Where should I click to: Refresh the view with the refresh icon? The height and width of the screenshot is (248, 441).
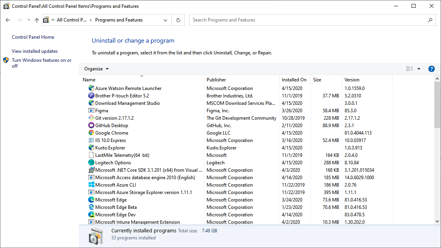point(178,20)
